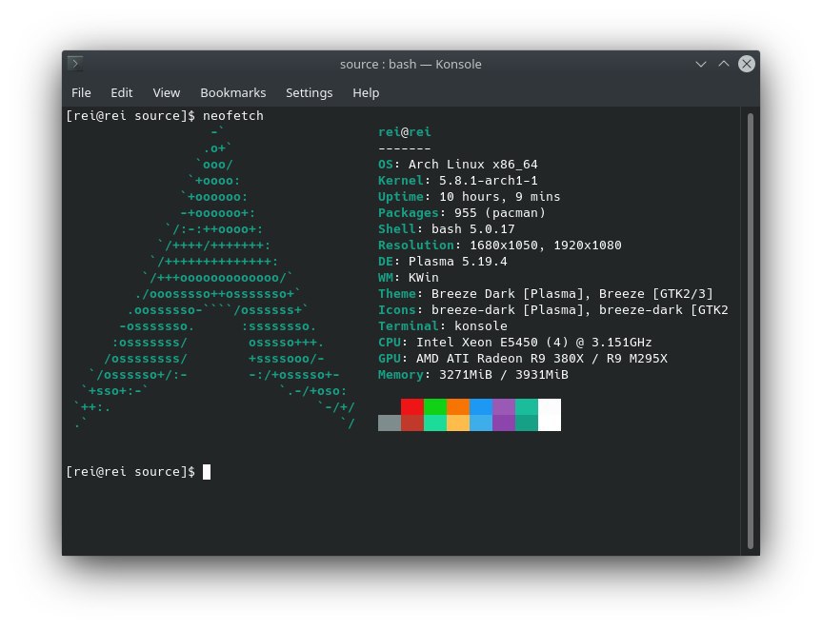Click the 'neofetch' command text
Viewport: 822px width, 629px height.
tap(233, 116)
